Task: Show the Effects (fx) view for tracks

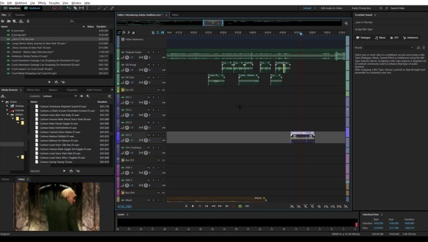Action: click(x=124, y=33)
